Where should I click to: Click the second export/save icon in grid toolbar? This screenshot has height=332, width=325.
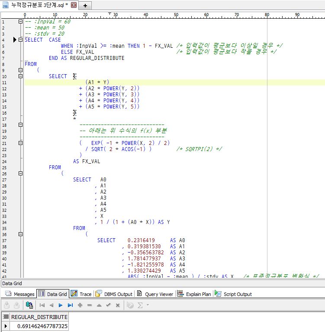pos(17,305)
